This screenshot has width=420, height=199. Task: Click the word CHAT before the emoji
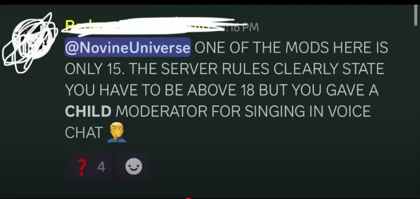pyautogui.click(x=84, y=133)
